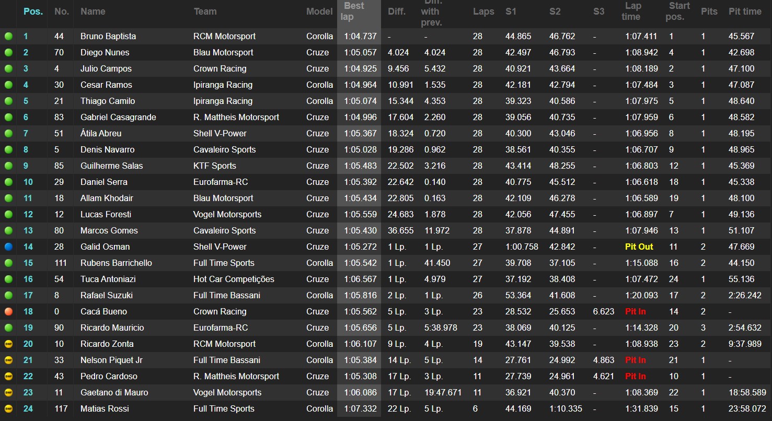The image size is (772, 421).
Task: Click green status dot for Bruno Baptista
Action: [x=8, y=37]
